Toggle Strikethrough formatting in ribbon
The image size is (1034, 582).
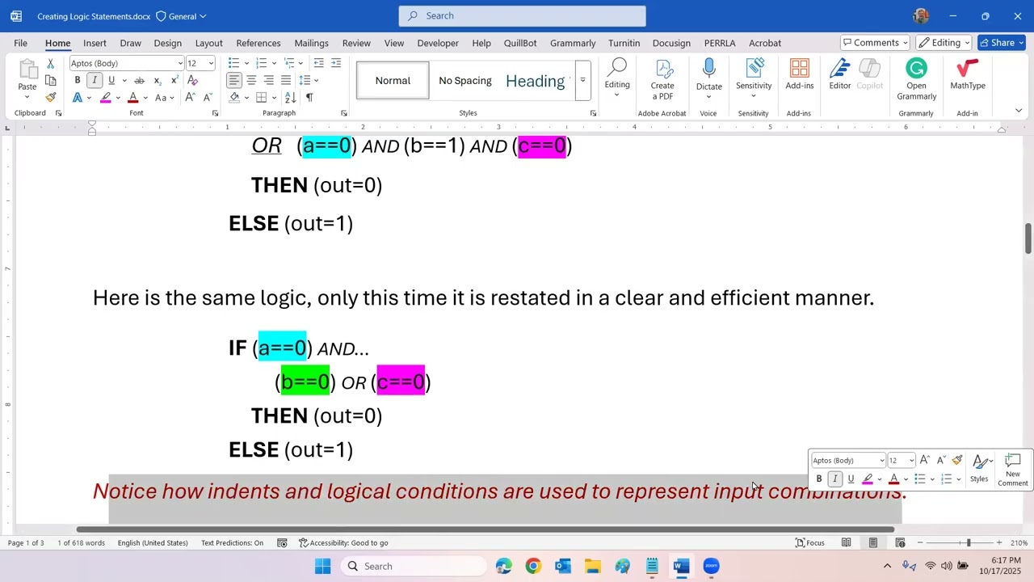[139, 80]
